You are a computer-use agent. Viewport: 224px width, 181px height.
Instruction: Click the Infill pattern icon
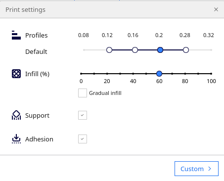pyautogui.click(x=16, y=74)
